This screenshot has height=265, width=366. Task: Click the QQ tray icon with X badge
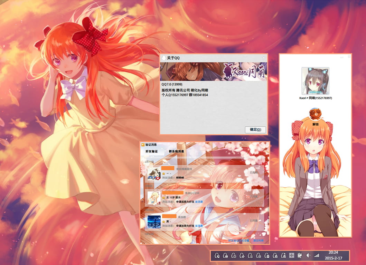click(x=233, y=256)
